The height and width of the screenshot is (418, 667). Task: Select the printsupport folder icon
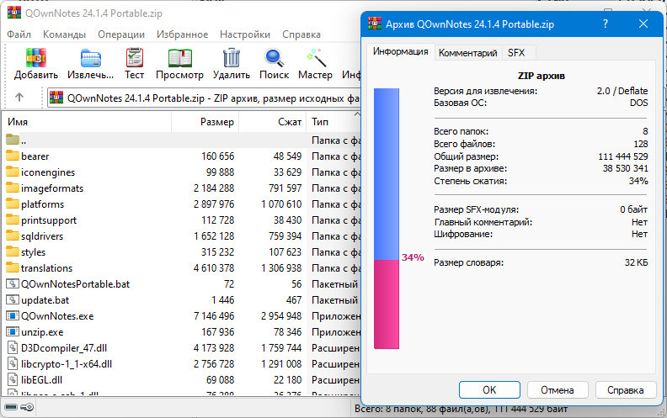pos(13,220)
